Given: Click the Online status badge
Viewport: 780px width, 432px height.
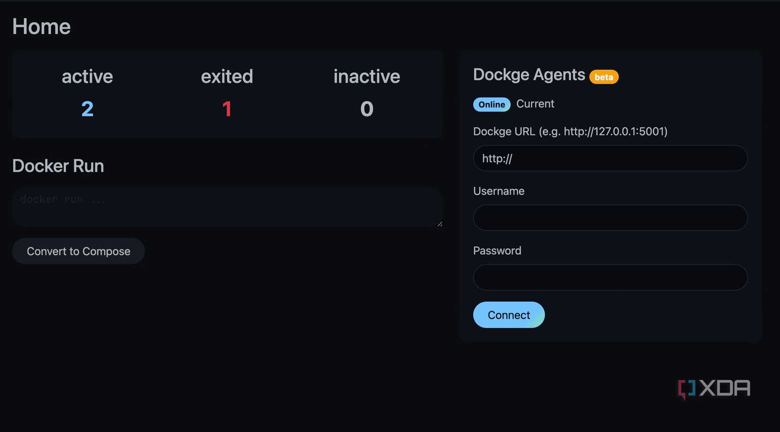Looking at the screenshot, I should coord(492,104).
